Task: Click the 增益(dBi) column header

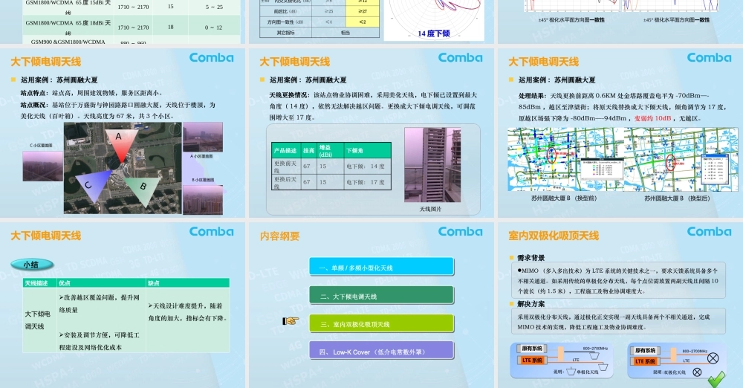Action: pyautogui.click(x=330, y=150)
